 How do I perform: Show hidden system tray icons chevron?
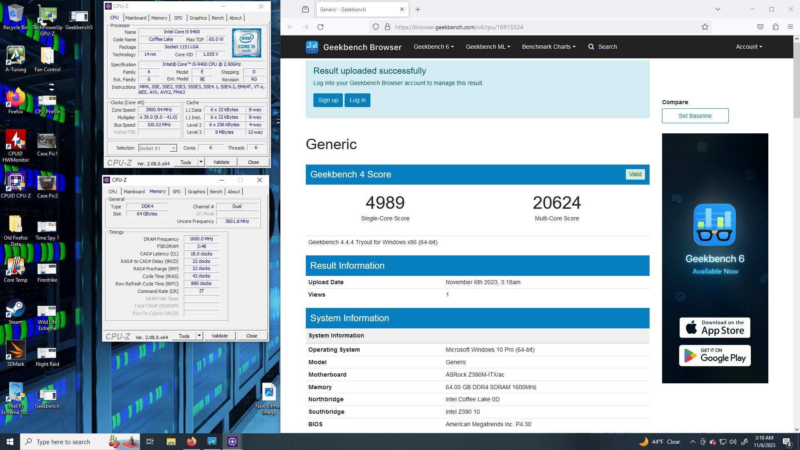[692, 442]
